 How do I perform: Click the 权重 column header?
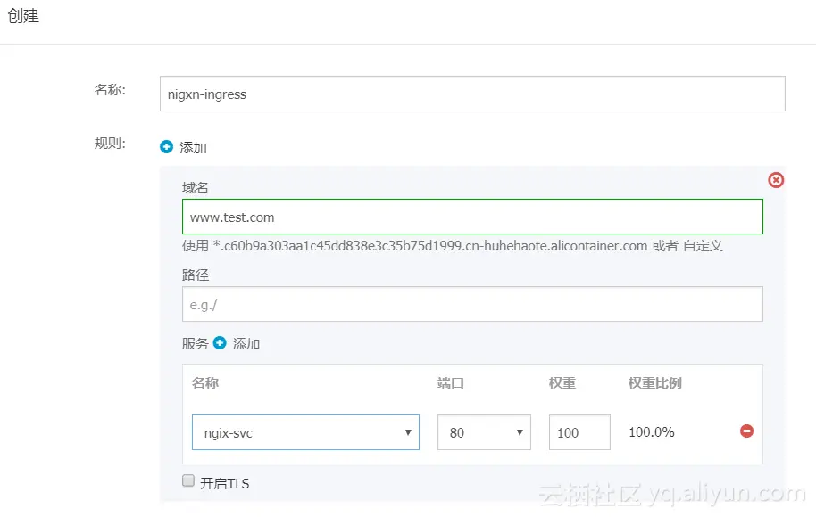(x=562, y=383)
